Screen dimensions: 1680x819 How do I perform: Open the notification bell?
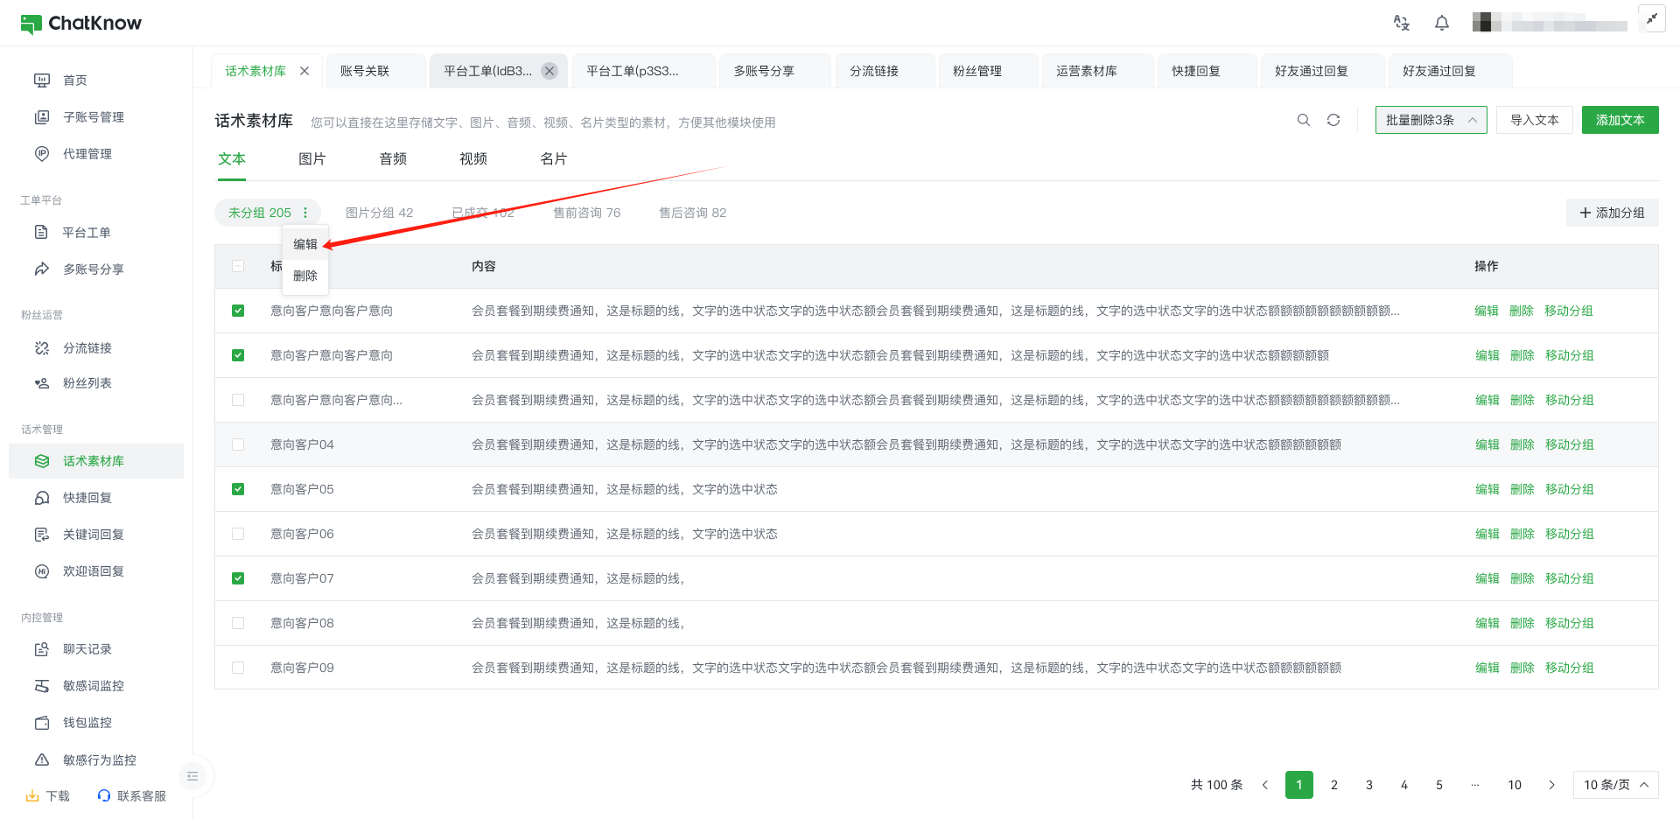(1442, 23)
